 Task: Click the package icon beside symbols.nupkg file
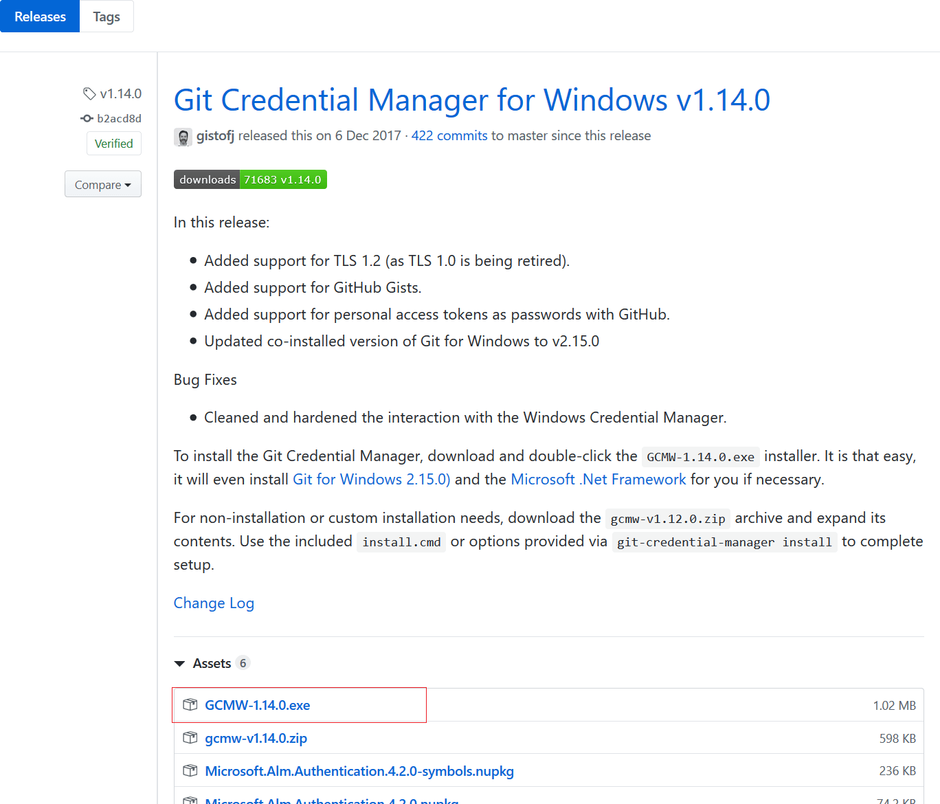pyautogui.click(x=190, y=771)
